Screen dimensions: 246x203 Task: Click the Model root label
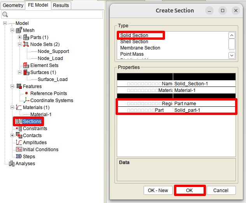click(x=22, y=23)
